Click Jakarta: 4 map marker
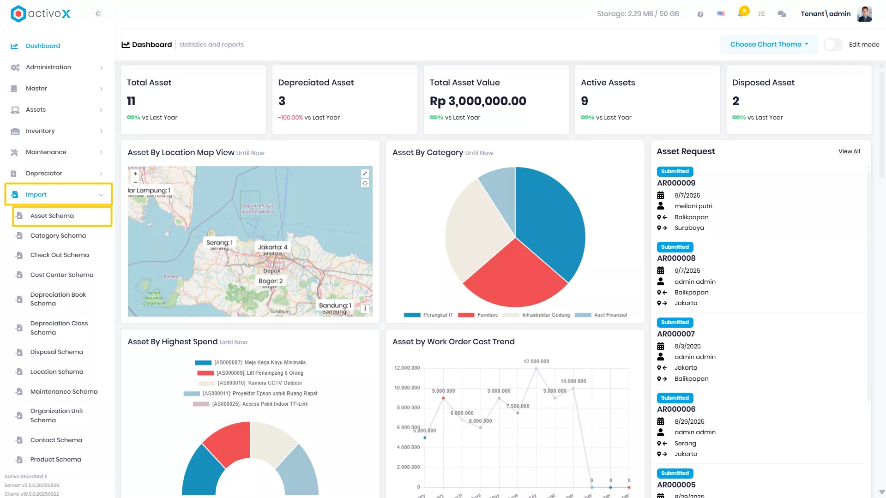 tap(272, 247)
